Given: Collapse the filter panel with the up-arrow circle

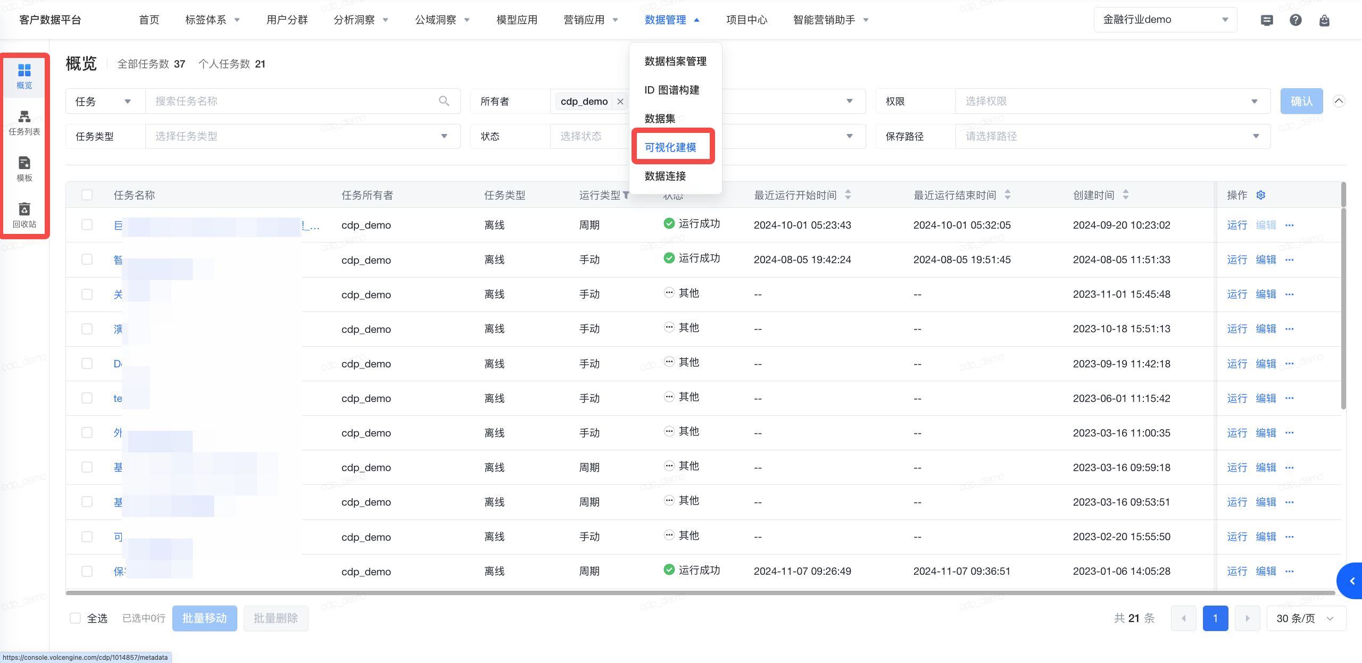Looking at the screenshot, I should coord(1339,101).
